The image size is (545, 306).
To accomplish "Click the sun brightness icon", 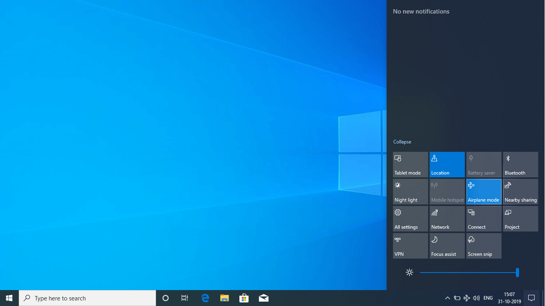I will click(x=409, y=273).
